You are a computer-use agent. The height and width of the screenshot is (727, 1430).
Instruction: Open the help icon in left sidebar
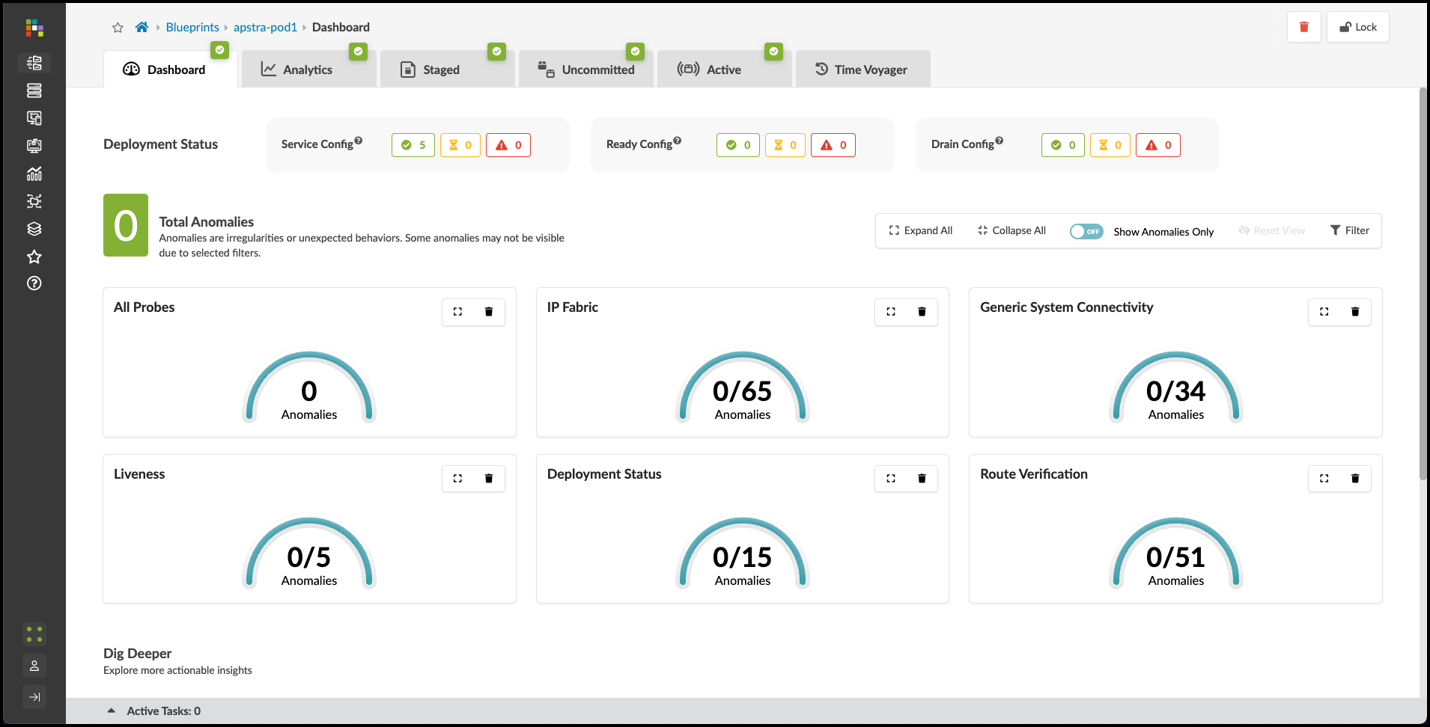34,283
